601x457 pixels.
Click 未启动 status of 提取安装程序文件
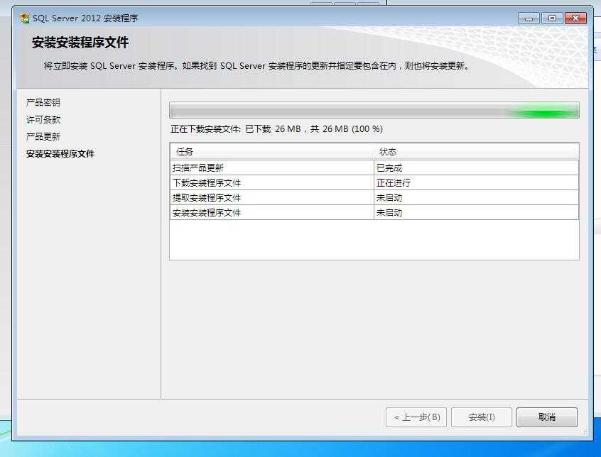coord(476,197)
